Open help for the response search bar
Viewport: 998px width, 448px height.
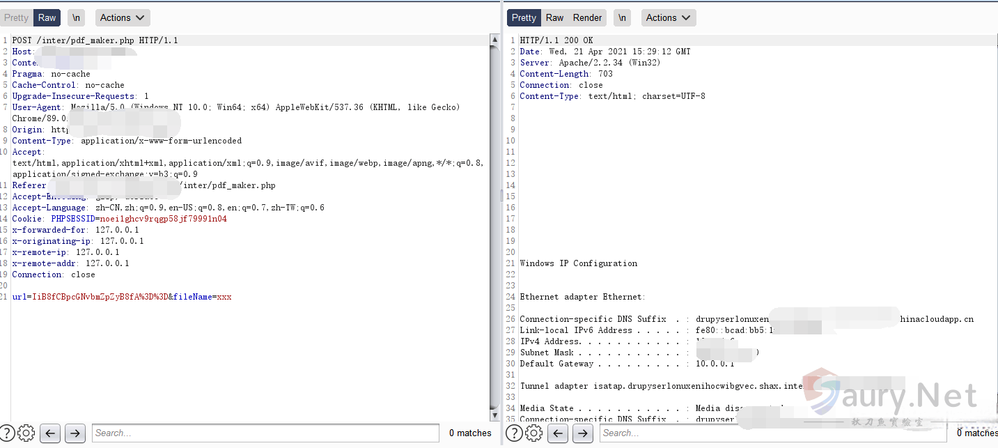(514, 433)
